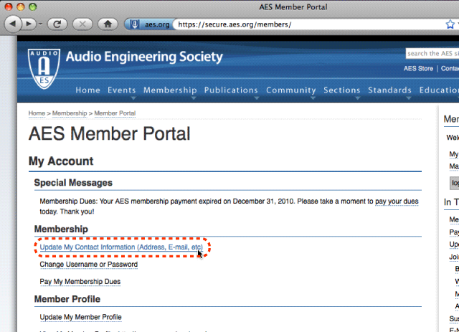Open the back/forward history dropdown arrow
459x332 pixels.
pos(40,24)
